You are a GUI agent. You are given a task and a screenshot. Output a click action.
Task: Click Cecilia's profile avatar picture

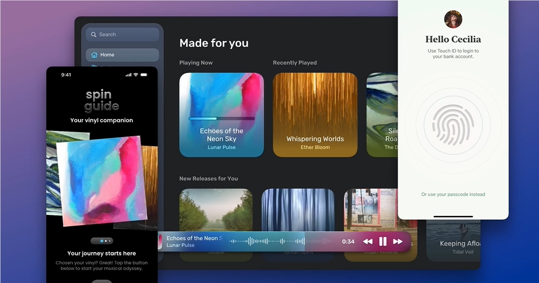click(453, 20)
